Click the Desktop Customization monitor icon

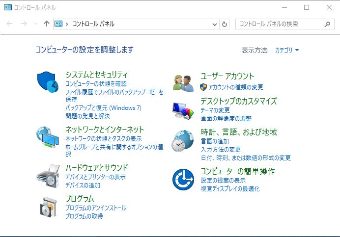pos(183,110)
